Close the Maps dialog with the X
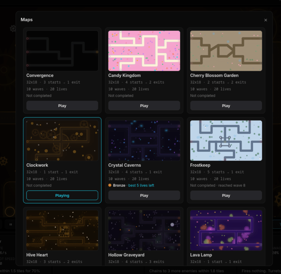The height and width of the screenshot is (274, 281). tap(266, 20)
